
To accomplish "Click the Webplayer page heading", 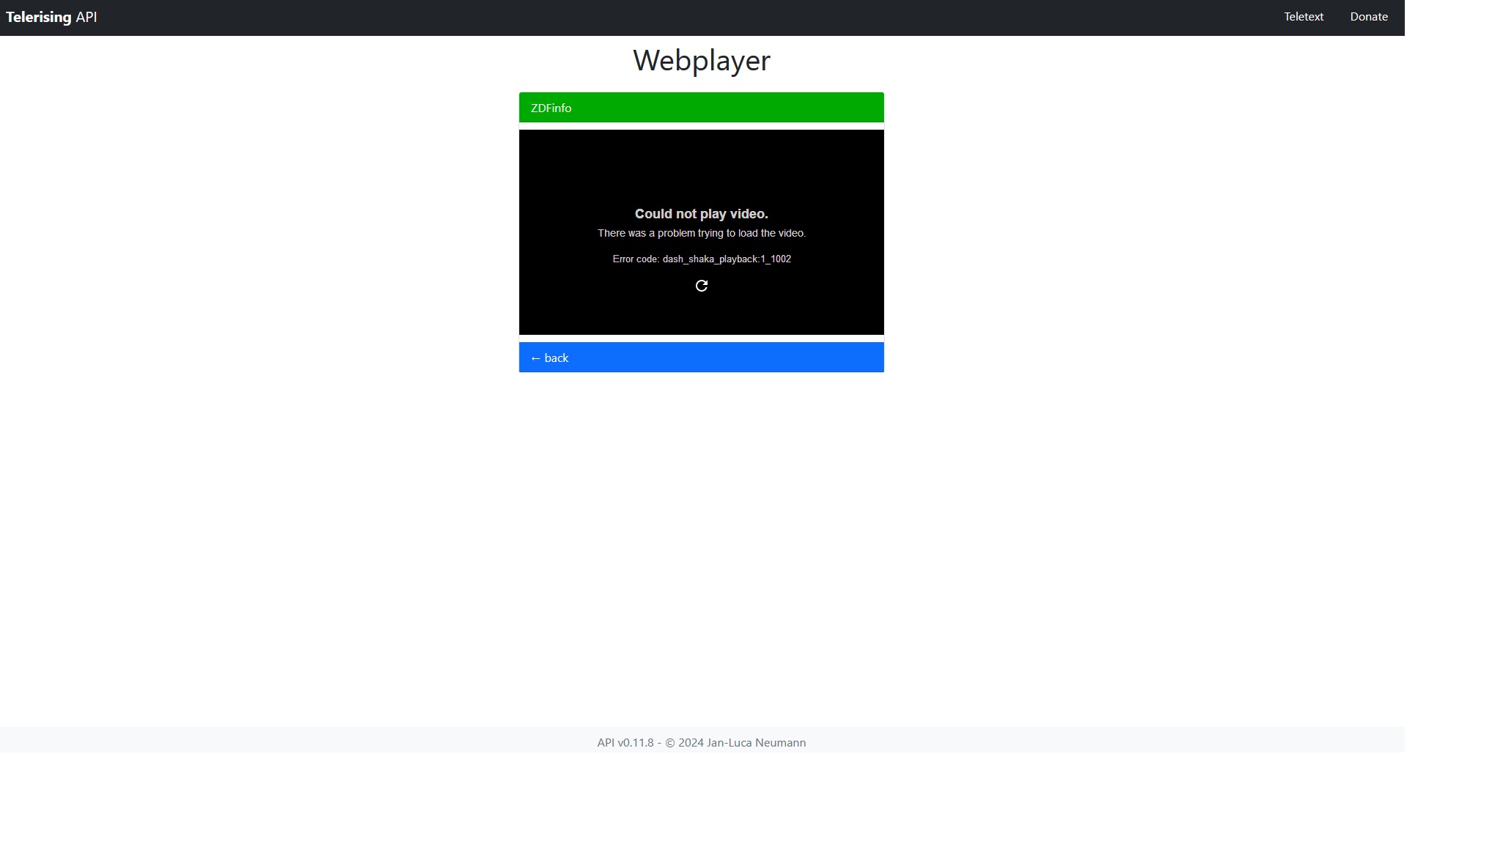I will [x=701, y=61].
